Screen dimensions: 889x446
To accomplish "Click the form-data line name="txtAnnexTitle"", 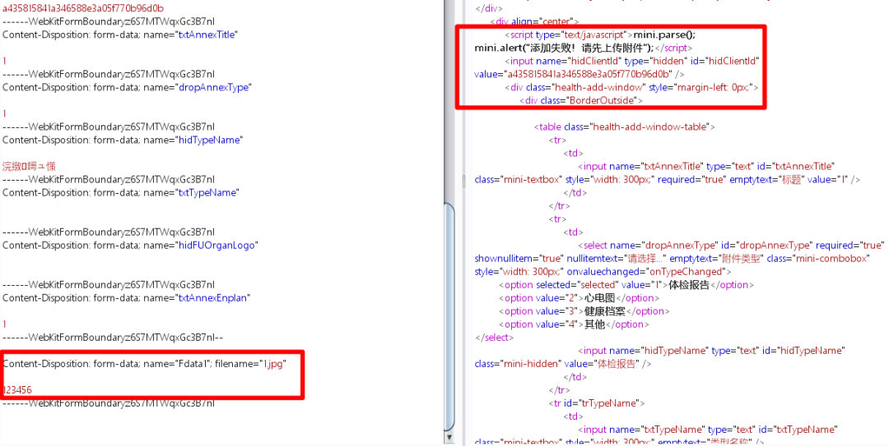I will tap(119, 34).
